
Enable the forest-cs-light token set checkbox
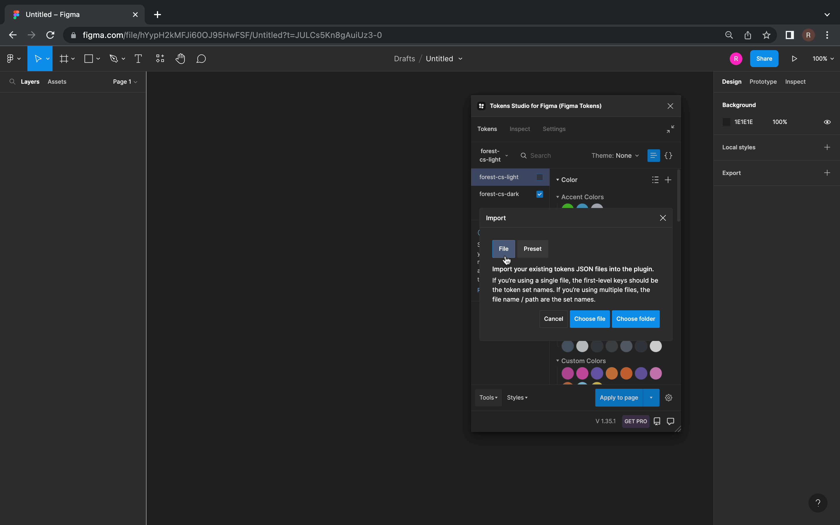539,177
